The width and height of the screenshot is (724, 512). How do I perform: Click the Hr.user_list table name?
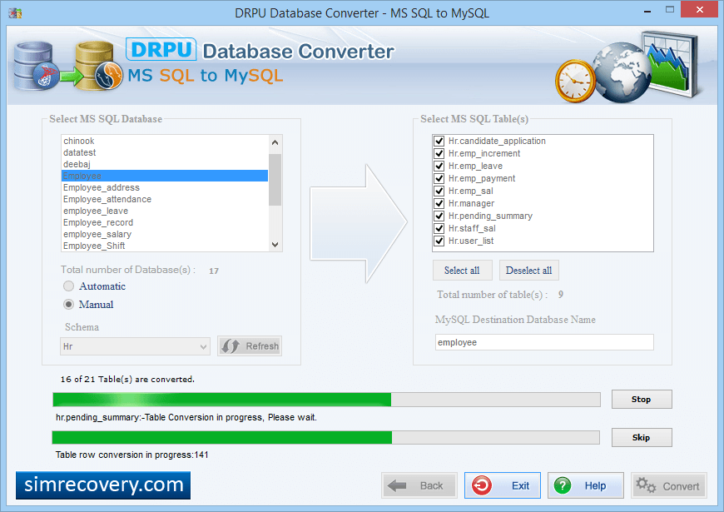coord(471,241)
